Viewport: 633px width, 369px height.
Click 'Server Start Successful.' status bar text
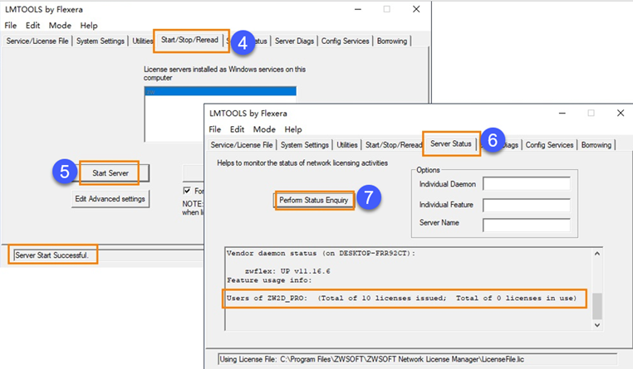coord(52,255)
